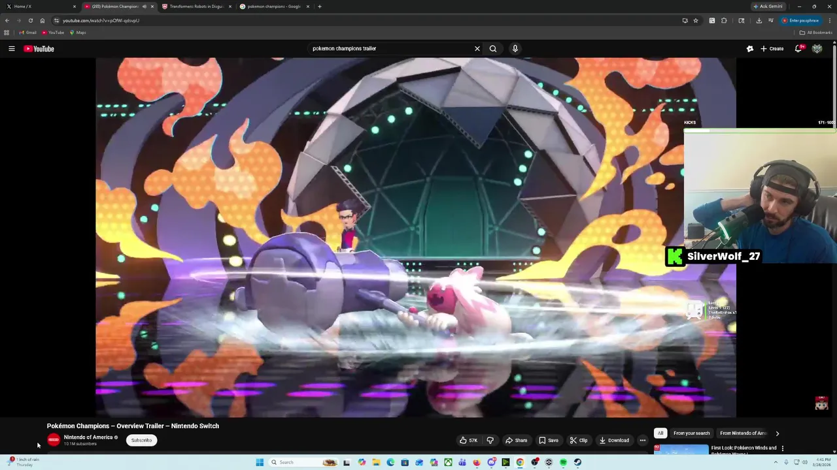The image size is (837, 470).
Task: View site information icon in address bar
Action: [56, 20]
